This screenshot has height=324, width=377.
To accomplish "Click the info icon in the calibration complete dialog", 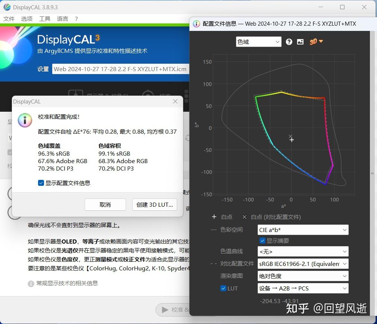I will pos(25,120).
